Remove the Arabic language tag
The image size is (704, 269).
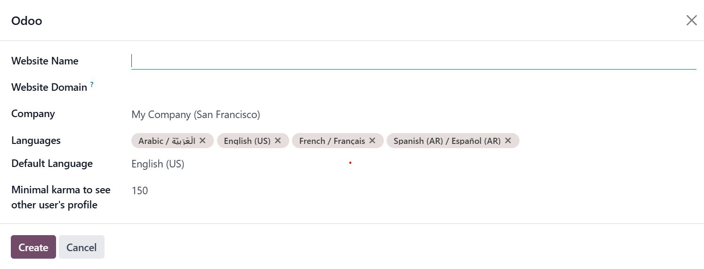[202, 141]
